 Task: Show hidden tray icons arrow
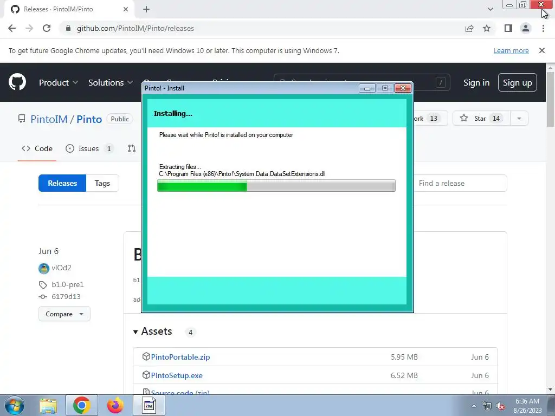pos(474,406)
